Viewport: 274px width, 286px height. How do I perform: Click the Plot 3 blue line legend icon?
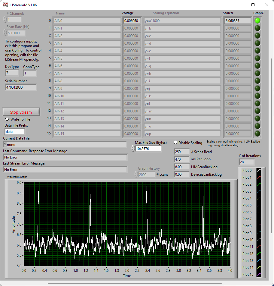(259, 191)
